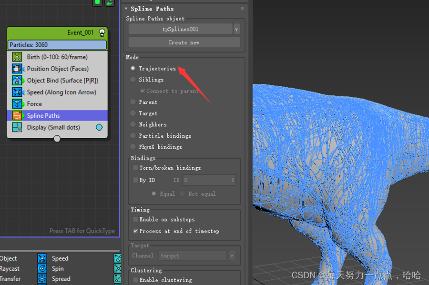Click the Create new button
The width and height of the screenshot is (429, 285).
184,42
